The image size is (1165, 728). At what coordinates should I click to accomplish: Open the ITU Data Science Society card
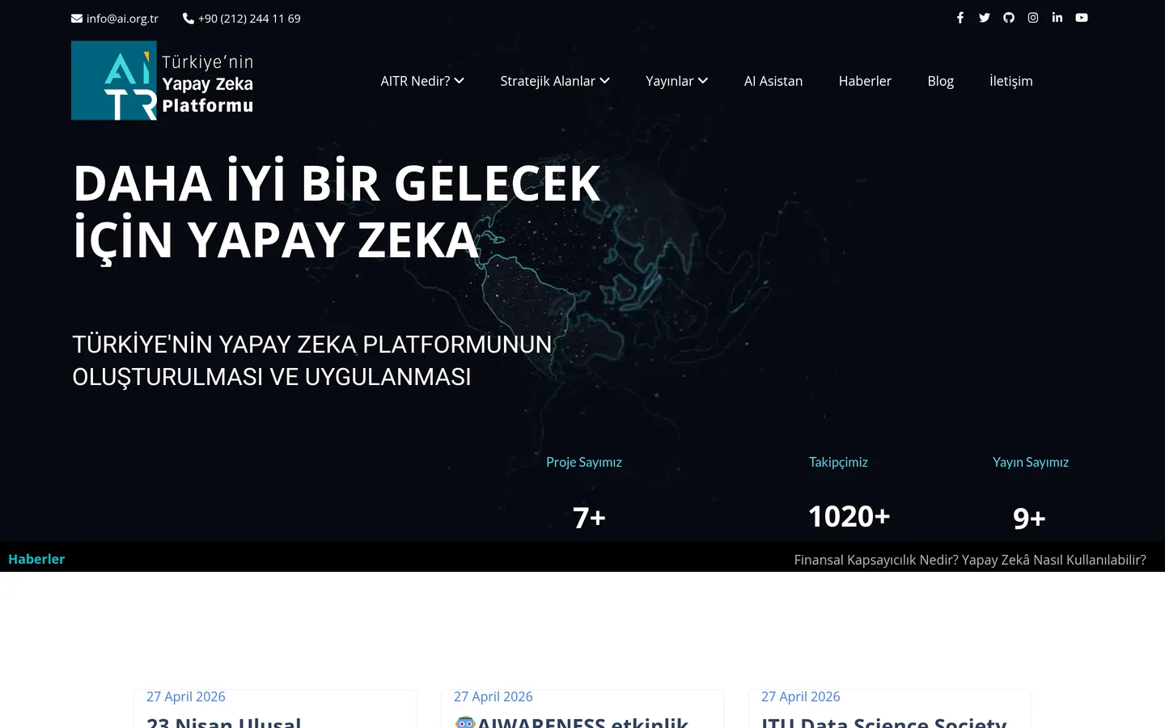click(x=884, y=722)
